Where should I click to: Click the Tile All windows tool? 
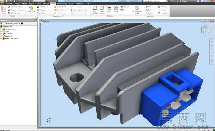tap(116, 9)
